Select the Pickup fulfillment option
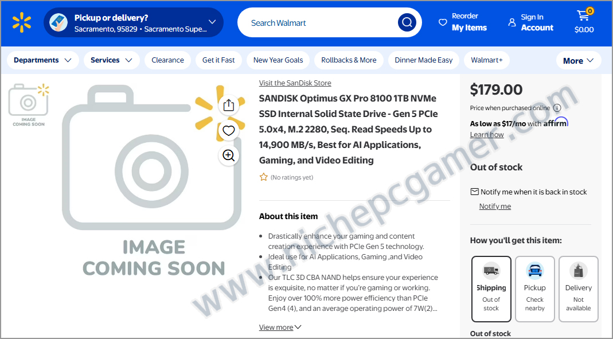This screenshot has height=339, width=613. click(x=534, y=289)
